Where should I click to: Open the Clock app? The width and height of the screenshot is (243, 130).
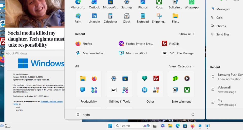[x=127, y=18]
